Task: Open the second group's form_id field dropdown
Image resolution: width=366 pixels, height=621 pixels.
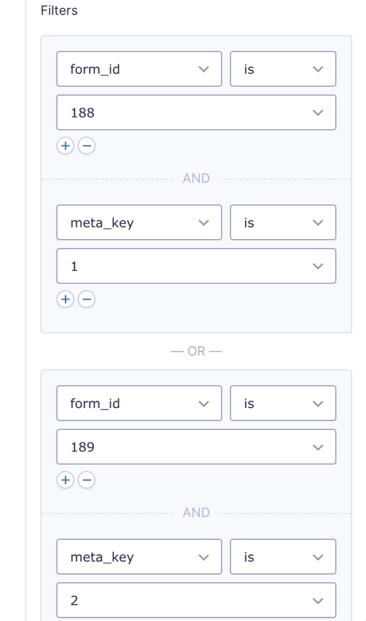Action: [x=139, y=403]
